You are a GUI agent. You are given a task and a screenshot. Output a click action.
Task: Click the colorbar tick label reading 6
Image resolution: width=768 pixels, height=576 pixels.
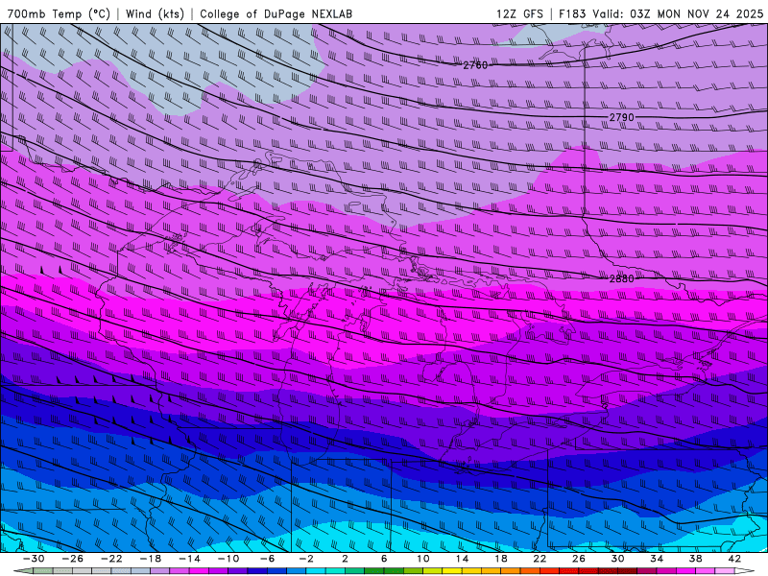click(384, 559)
